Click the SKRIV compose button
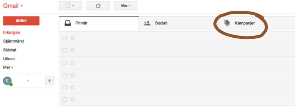Image resolution: width=295 pixels, height=106 pixels. 21,21
